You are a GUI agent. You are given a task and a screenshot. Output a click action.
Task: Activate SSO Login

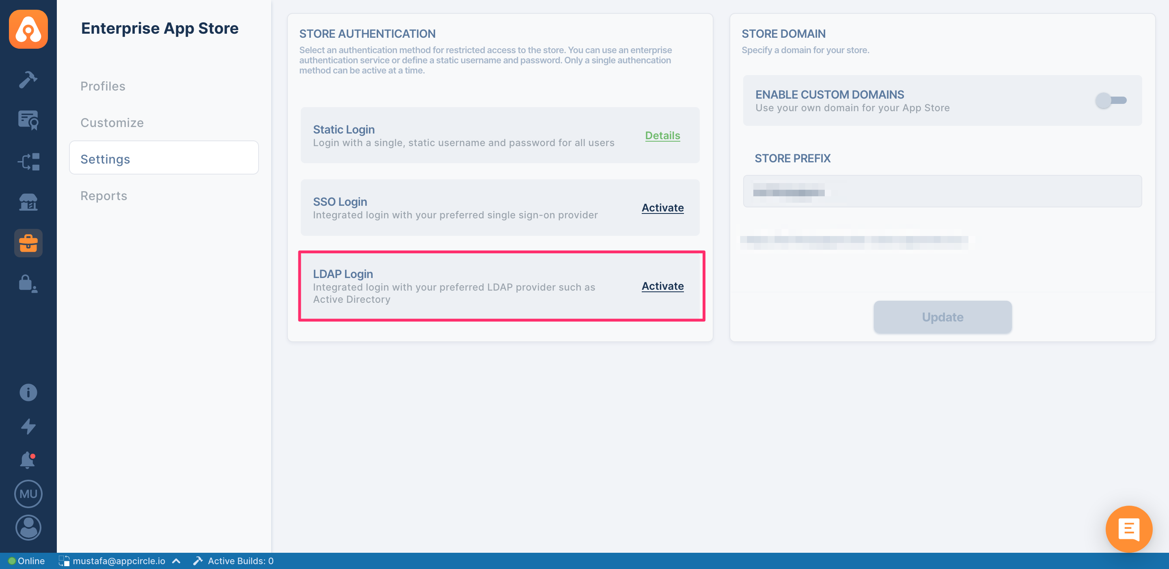pos(662,208)
